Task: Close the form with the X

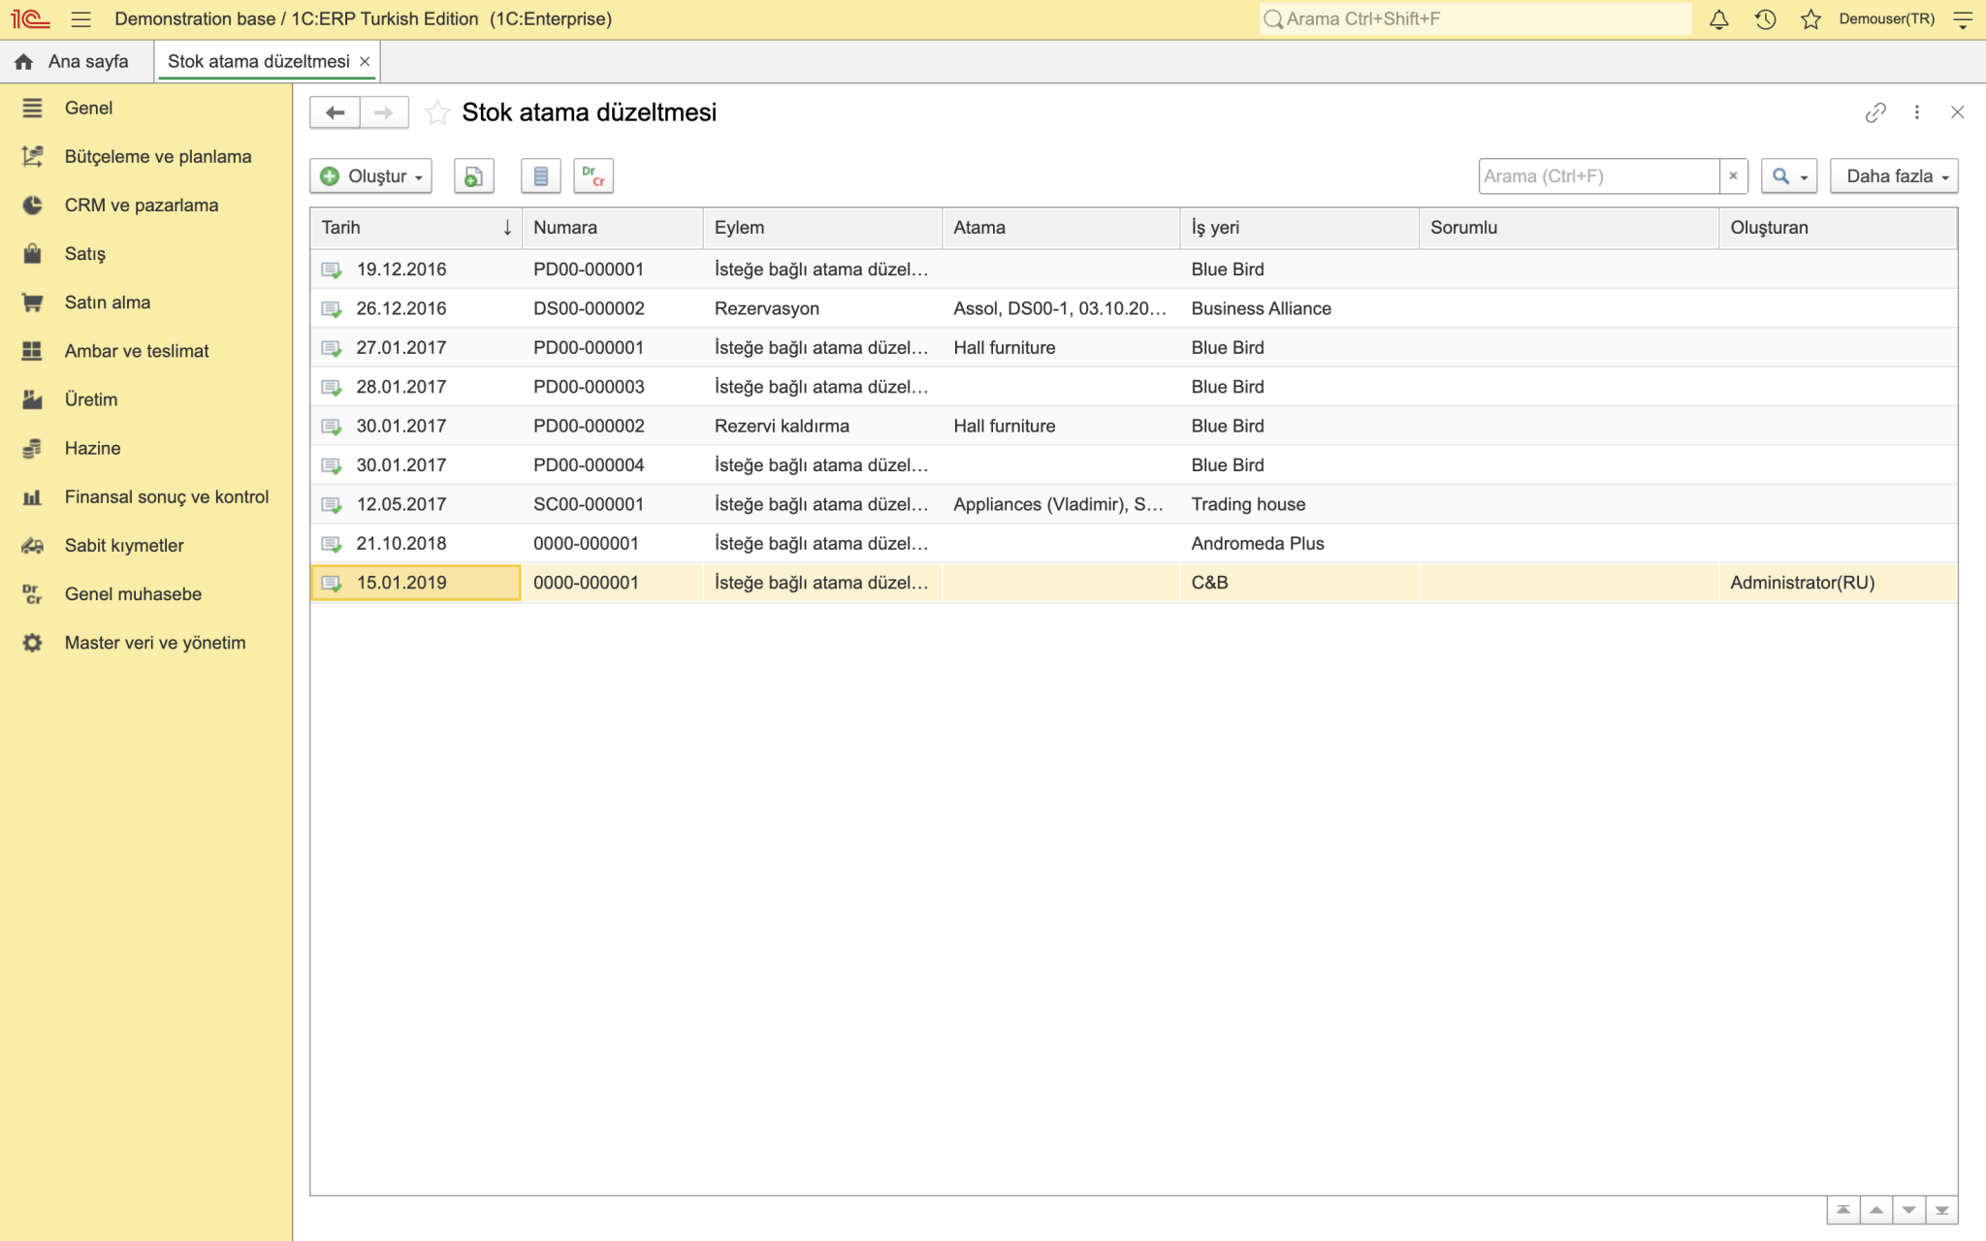Action: pos(1957,112)
